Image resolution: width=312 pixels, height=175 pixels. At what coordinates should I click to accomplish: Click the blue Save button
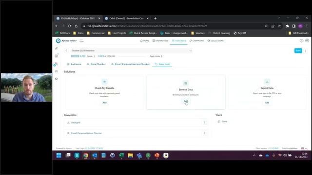coord(298,51)
